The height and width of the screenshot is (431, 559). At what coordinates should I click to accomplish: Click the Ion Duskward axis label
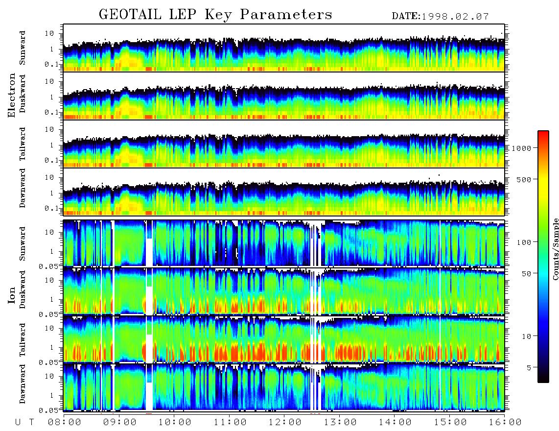[x=23, y=289]
